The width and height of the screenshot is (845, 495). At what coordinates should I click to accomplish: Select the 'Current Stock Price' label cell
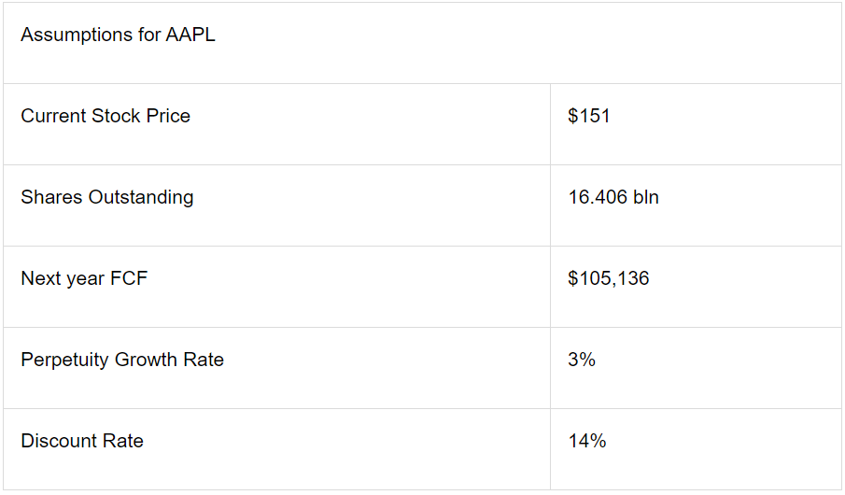point(106,117)
